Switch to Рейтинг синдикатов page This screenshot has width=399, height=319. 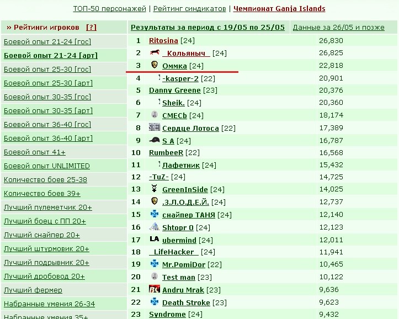[x=190, y=9]
